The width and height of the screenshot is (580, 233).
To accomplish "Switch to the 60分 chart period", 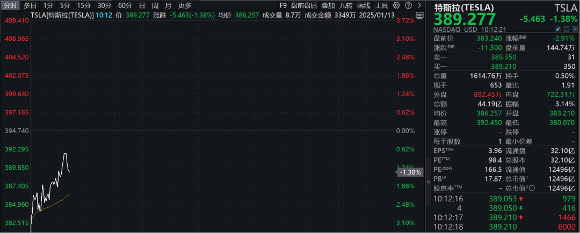I will pyautogui.click(x=124, y=5).
